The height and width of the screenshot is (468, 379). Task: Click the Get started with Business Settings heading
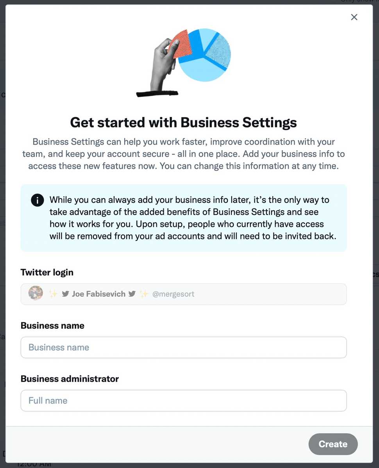coord(183,122)
